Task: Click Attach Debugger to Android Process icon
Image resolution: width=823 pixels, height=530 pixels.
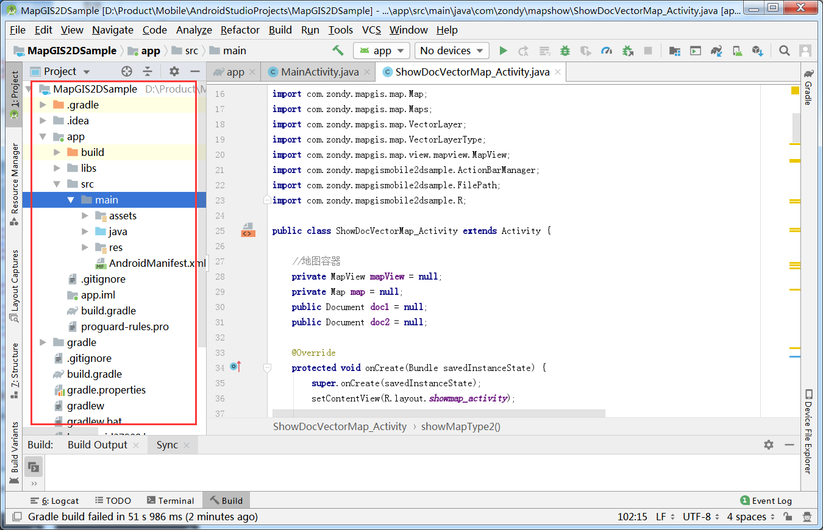Action: [x=627, y=51]
